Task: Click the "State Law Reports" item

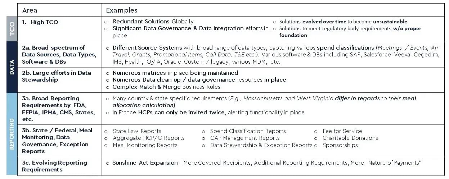Action: (x=137, y=131)
